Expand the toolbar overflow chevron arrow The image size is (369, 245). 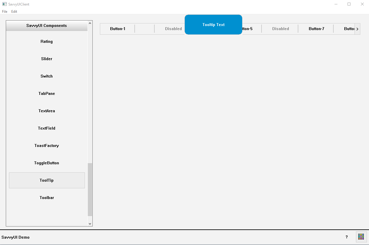point(357,29)
